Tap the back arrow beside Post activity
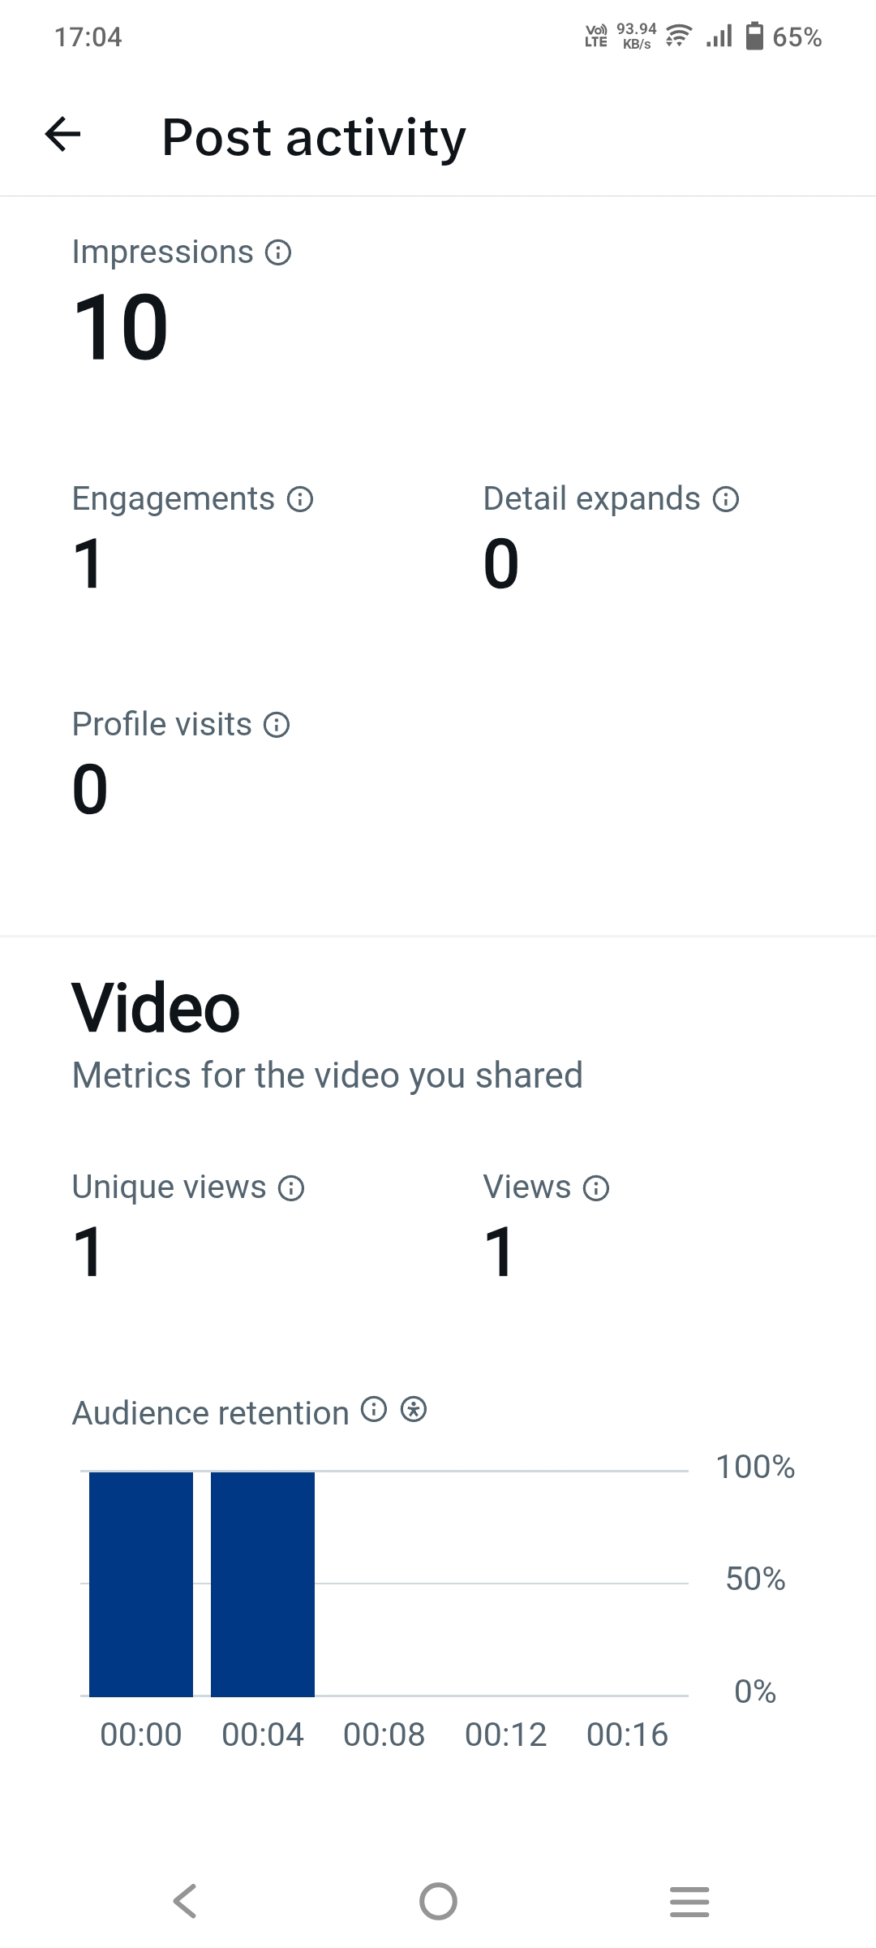Viewport: 876px width, 1948px height. tap(63, 135)
